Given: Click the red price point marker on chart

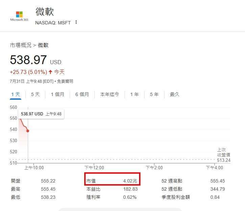Looking at the screenshot, I should [28, 131].
